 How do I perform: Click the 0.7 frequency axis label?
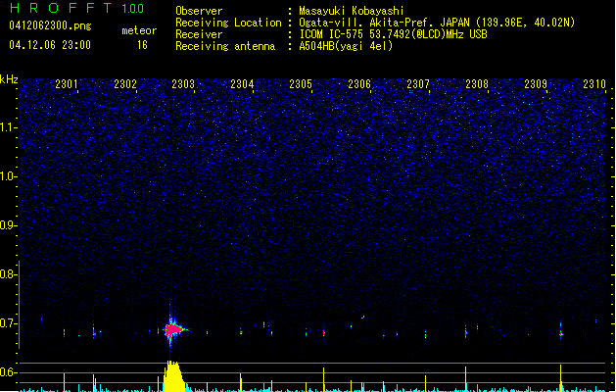(9, 323)
